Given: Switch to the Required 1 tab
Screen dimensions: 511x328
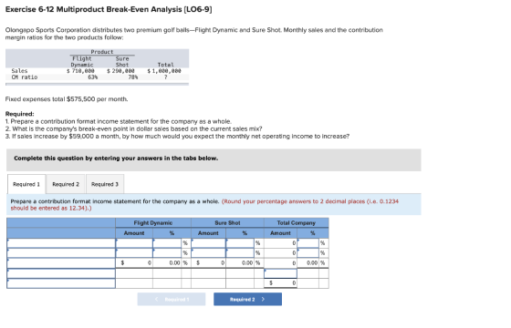Looking at the screenshot, I should pyautogui.click(x=26, y=184).
